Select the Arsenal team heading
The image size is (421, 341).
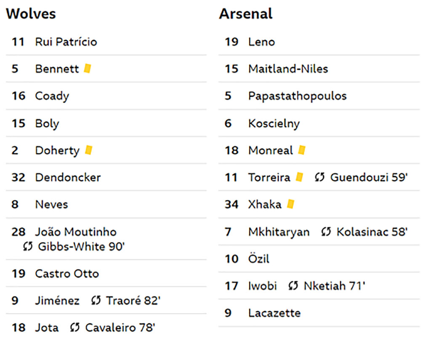pyautogui.click(x=246, y=13)
